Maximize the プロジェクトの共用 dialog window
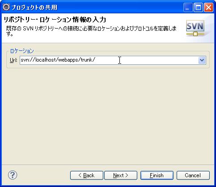 coord(198,8)
